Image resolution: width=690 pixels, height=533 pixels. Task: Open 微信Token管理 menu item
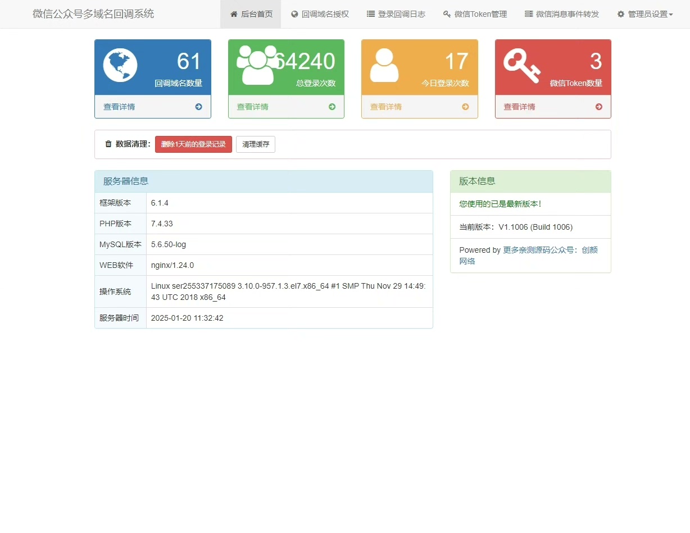click(475, 14)
